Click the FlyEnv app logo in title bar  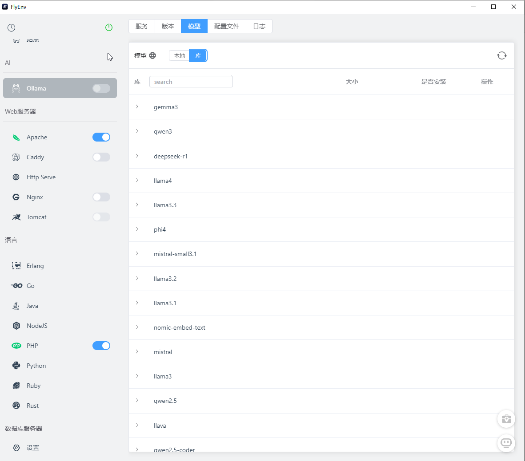5,7
